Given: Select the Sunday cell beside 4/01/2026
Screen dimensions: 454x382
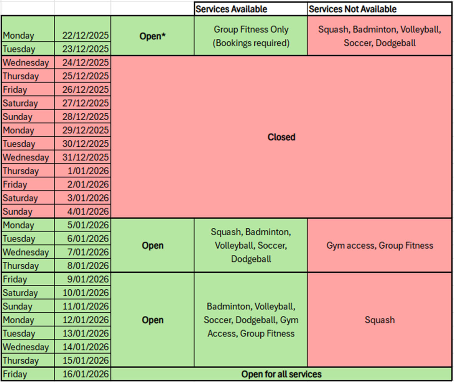Looking at the screenshot, I should click(28, 211).
